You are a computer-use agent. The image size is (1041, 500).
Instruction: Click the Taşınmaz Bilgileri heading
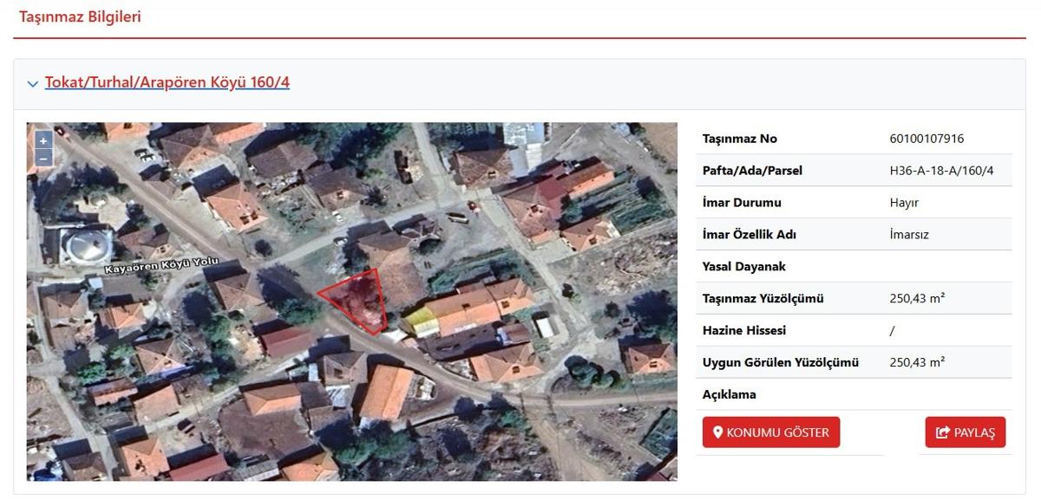click(80, 16)
